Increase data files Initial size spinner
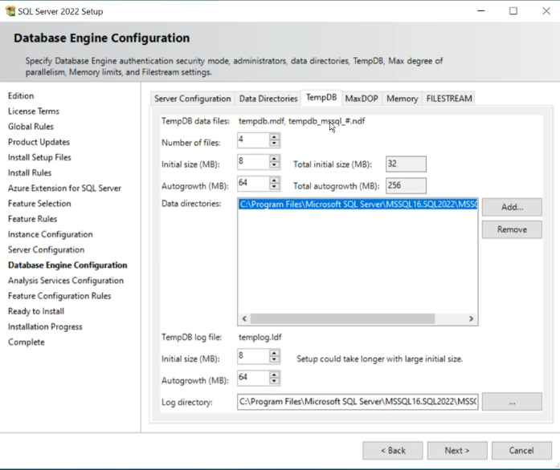Image resolution: width=560 pixels, height=470 pixels. click(x=274, y=159)
